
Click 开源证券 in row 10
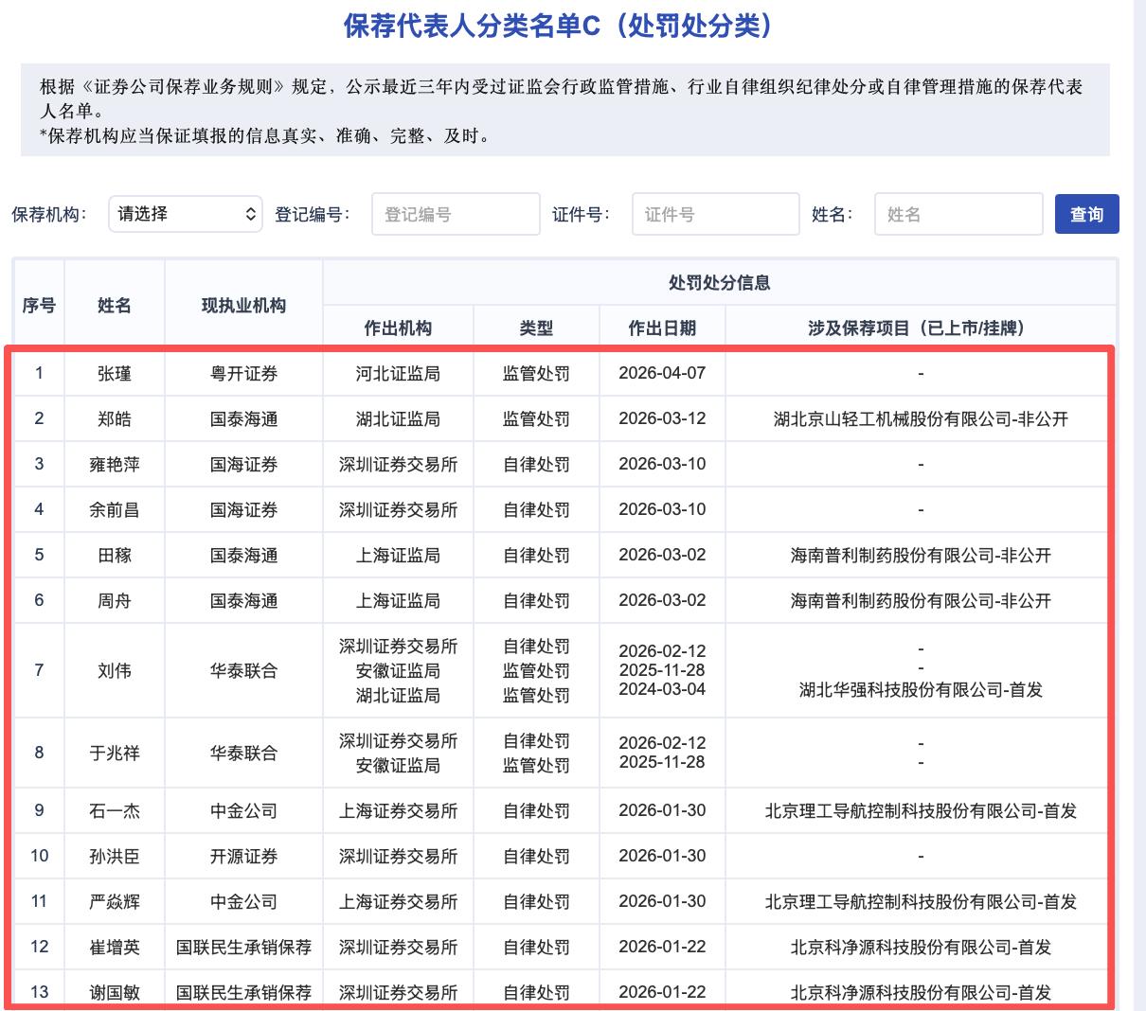[x=243, y=857]
